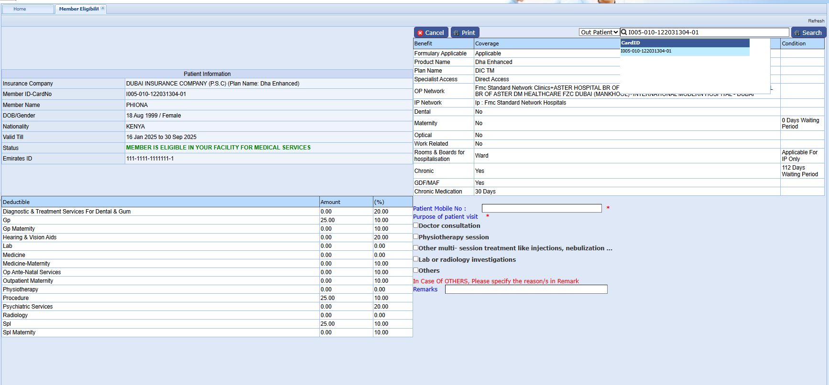Image resolution: width=829 pixels, height=385 pixels.
Task: Close the Member Eligibility tab
Action: click(x=103, y=9)
